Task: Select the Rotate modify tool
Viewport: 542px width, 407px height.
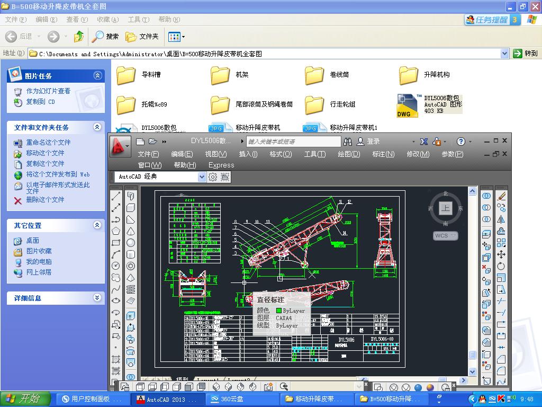Action: tap(501, 266)
